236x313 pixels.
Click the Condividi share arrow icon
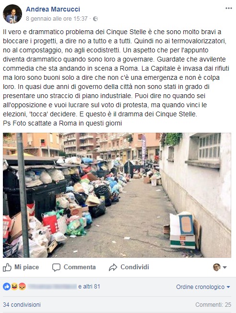(x=113, y=267)
